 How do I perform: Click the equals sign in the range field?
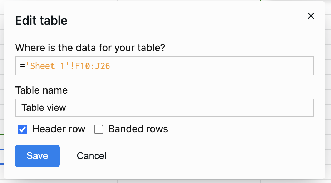23,66
